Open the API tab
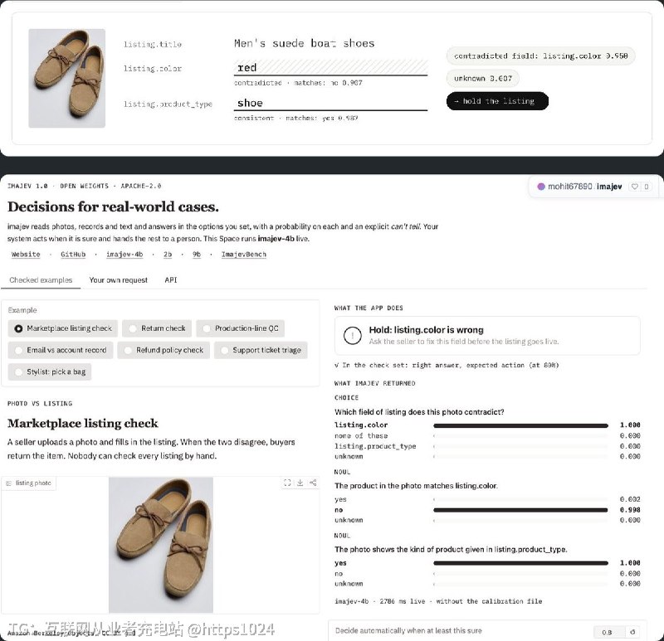Screen dimensions: 664x641 (171, 280)
